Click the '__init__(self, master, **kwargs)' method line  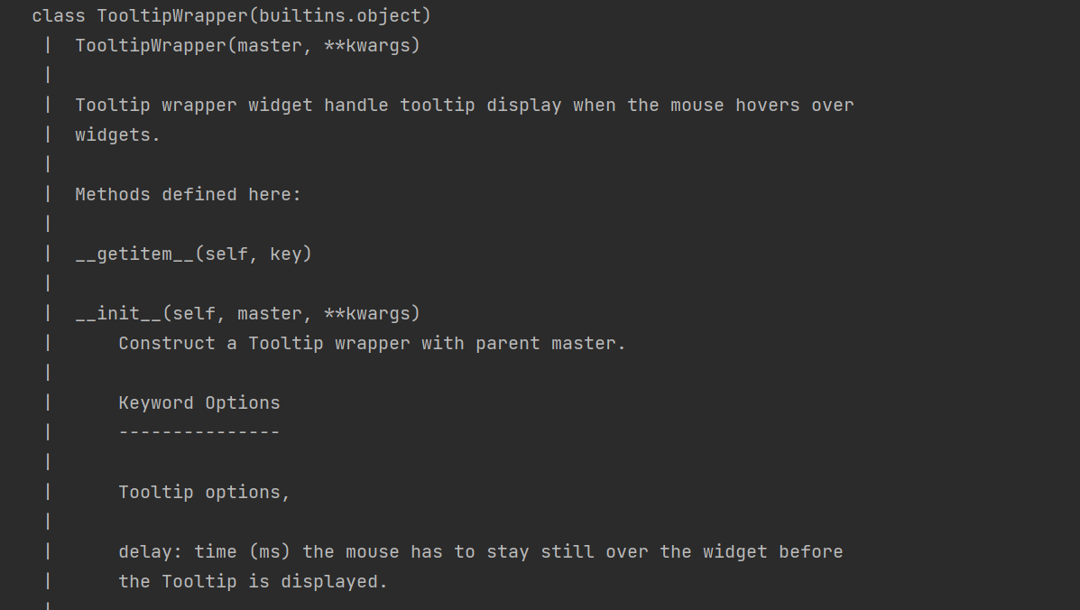247,313
